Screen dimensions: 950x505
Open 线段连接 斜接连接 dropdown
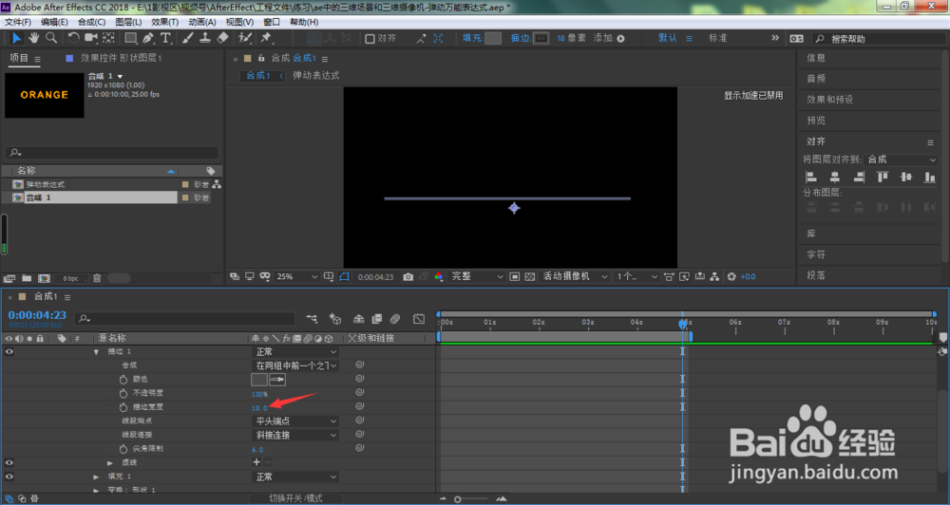coord(295,435)
